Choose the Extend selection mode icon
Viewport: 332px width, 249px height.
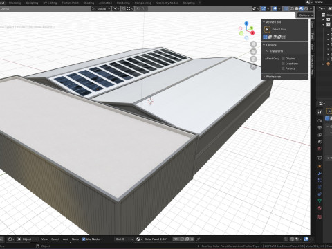point(270,37)
